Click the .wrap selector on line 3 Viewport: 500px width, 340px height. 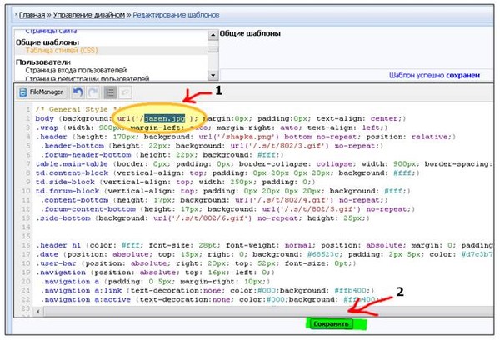tap(47, 127)
